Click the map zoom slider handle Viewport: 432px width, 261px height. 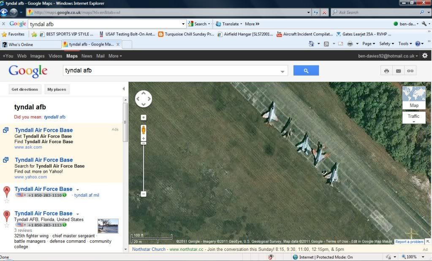coord(144,143)
